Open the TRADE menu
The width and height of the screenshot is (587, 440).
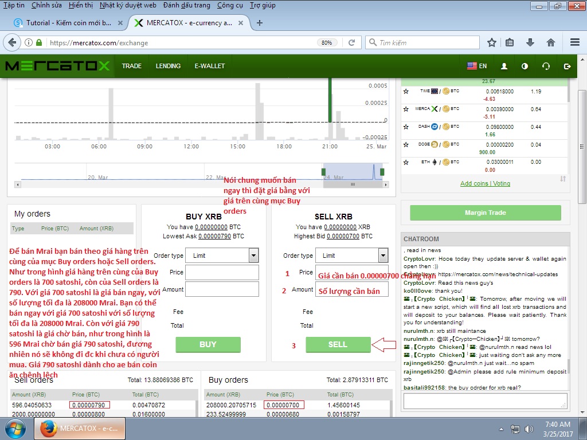click(131, 66)
